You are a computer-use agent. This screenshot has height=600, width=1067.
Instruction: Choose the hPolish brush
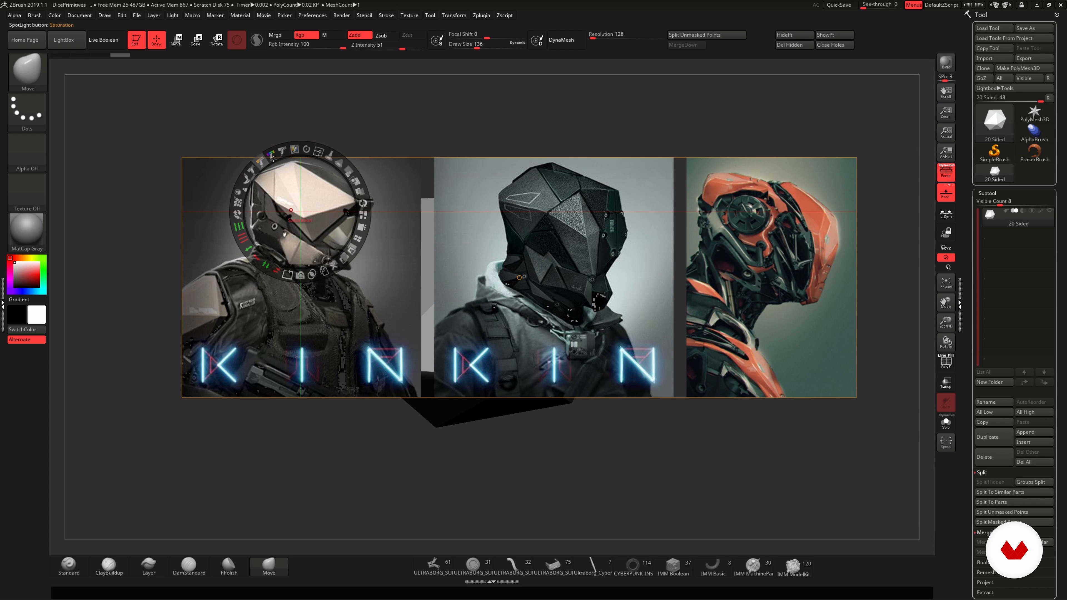click(229, 566)
